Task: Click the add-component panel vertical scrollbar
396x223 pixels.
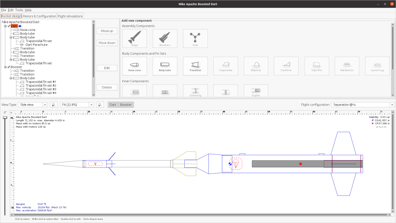Action: pyautogui.click(x=393, y=47)
